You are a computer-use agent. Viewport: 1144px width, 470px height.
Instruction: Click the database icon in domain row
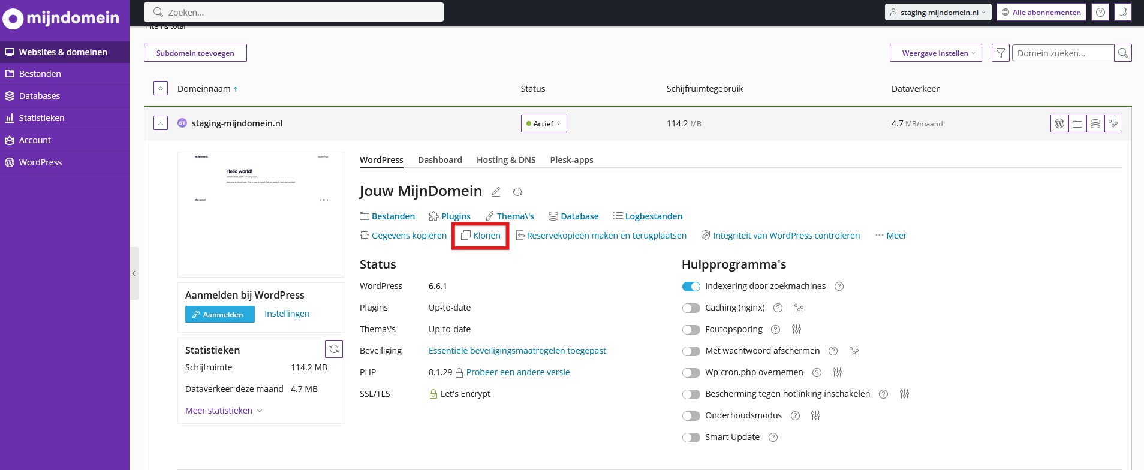1095,123
